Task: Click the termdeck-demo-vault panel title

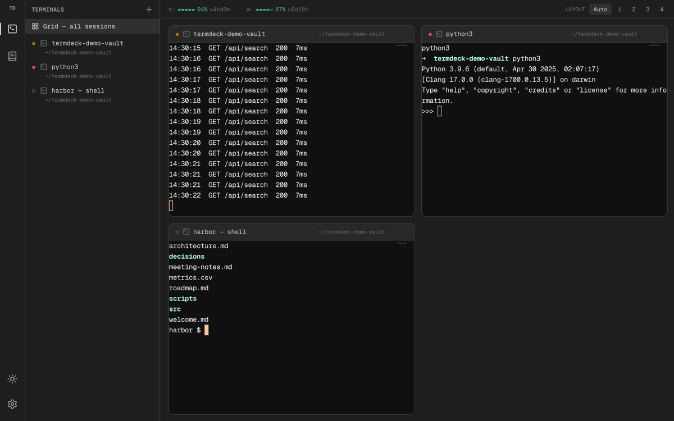Action: (229, 34)
